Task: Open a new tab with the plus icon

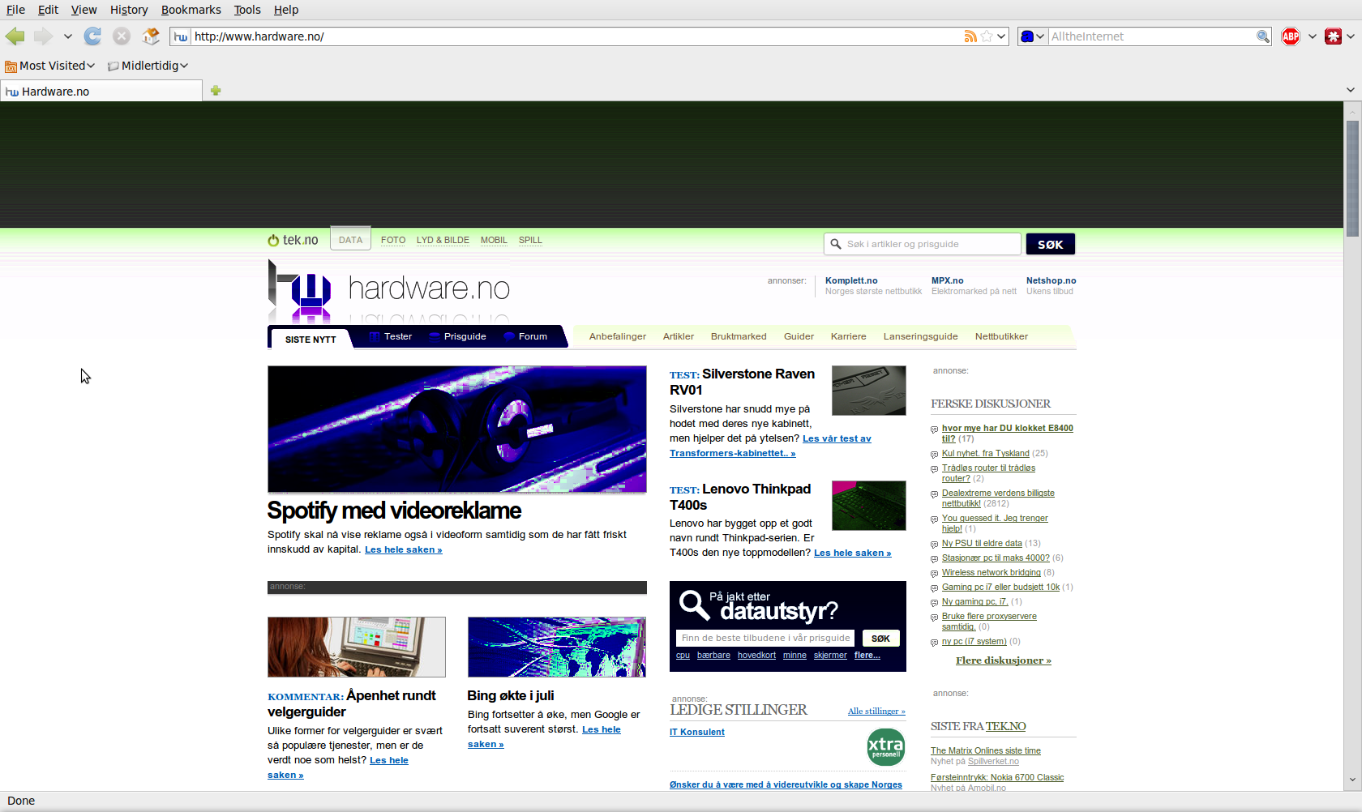Action: click(x=216, y=91)
